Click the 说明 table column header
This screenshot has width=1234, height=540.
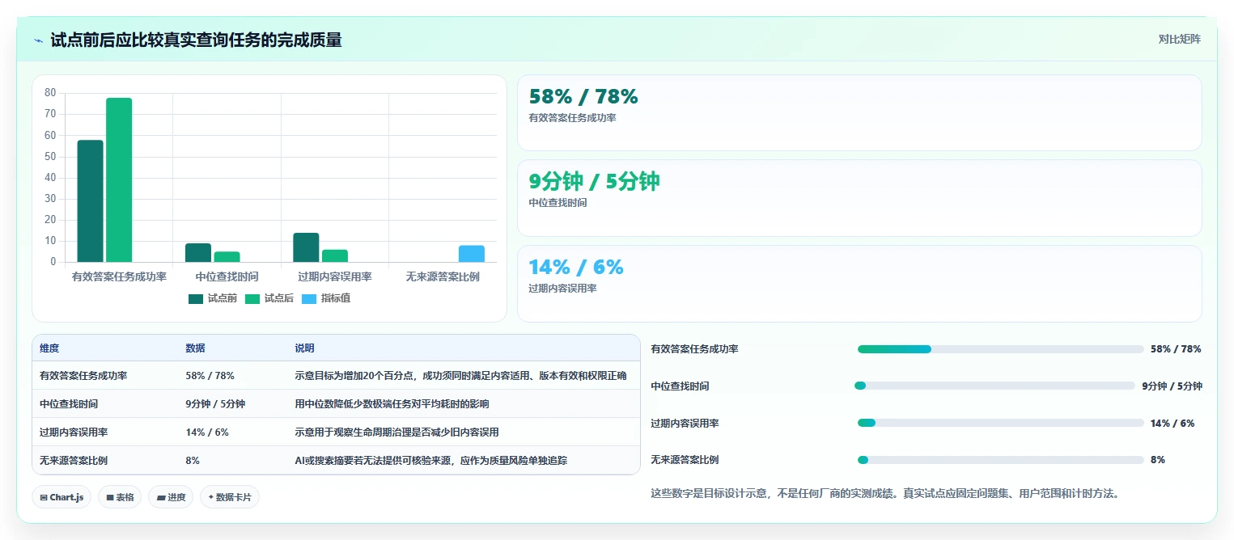(x=304, y=348)
